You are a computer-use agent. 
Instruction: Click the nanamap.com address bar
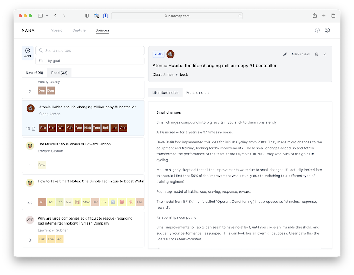177,16
